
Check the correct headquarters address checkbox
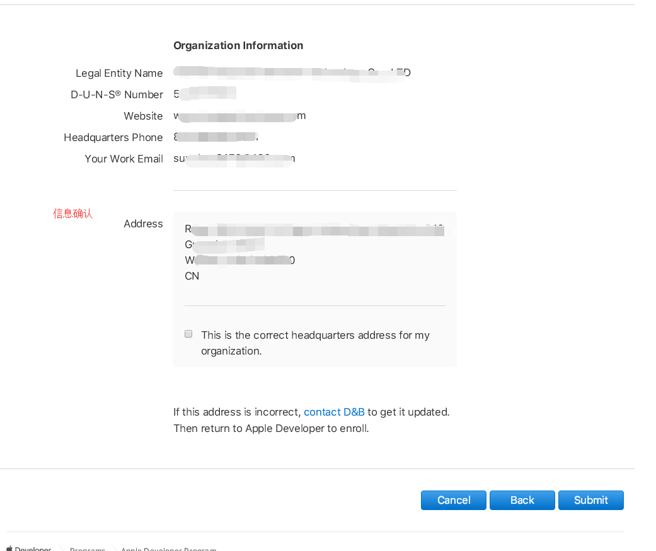tap(188, 334)
